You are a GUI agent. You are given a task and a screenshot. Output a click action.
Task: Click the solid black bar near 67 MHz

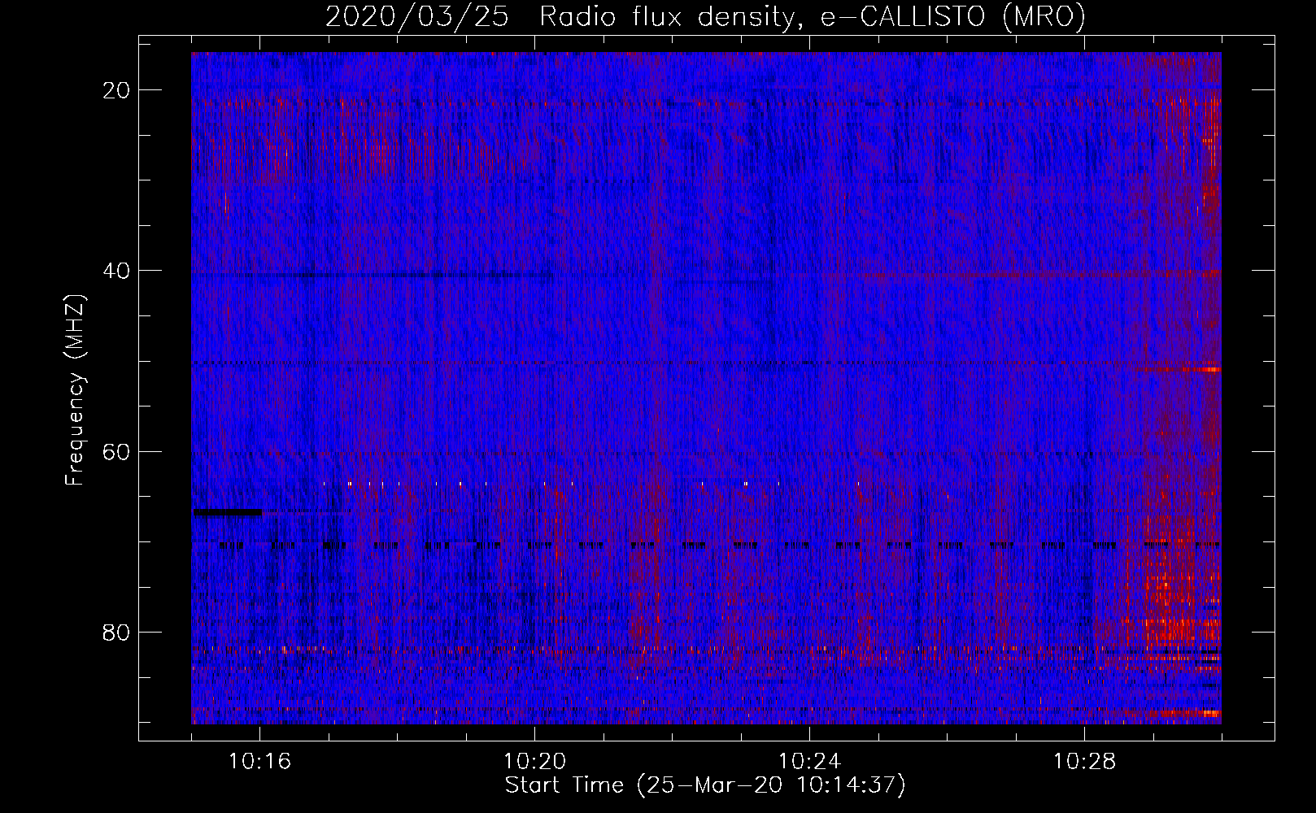(227, 512)
